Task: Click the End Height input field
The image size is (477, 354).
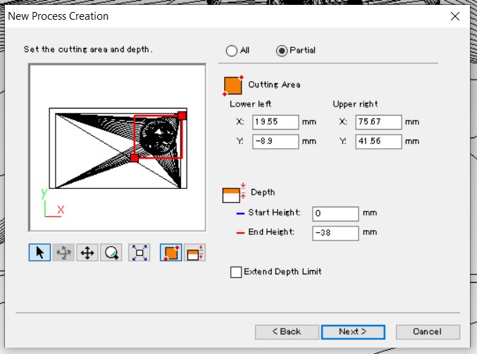Action: click(335, 233)
